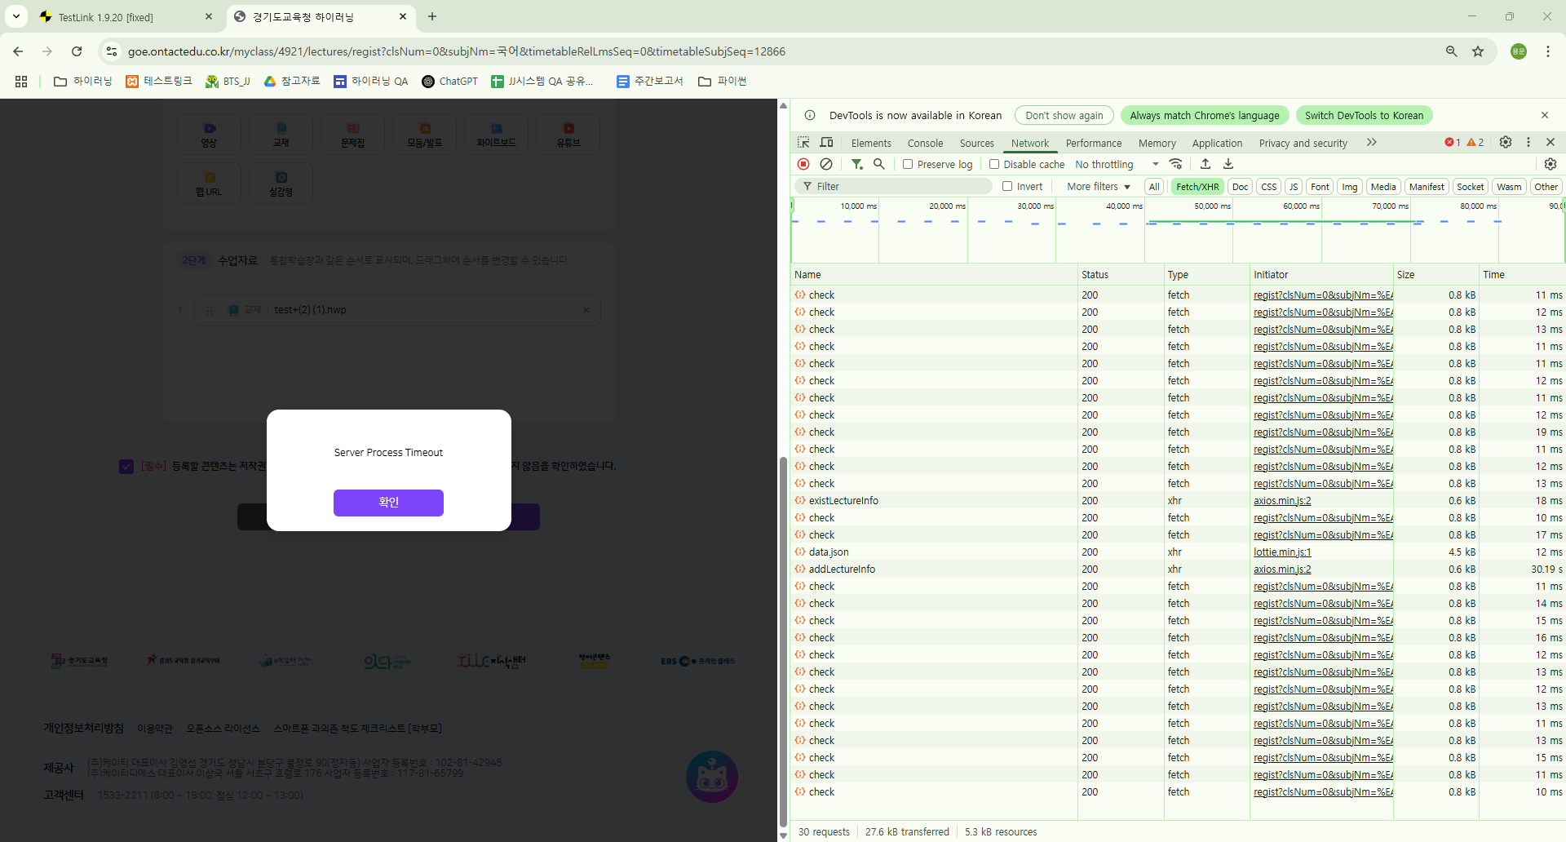Tick the Invert filter checkbox
1566x842 pixels.
point(1007,187)
